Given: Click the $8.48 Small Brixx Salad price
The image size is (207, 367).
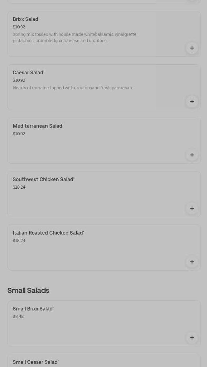Looking at the screenshot, I should click(18, 317).
